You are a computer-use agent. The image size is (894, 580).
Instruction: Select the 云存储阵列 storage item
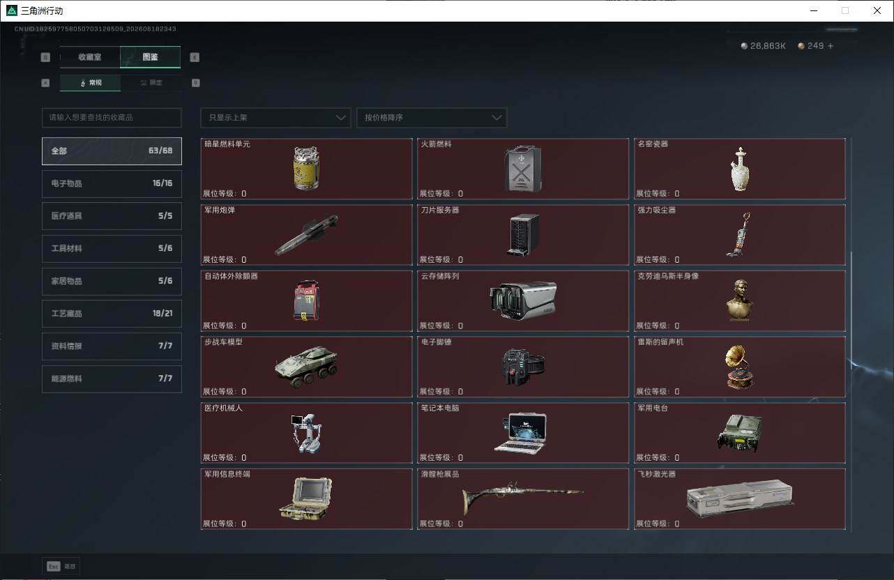point(523,301)
